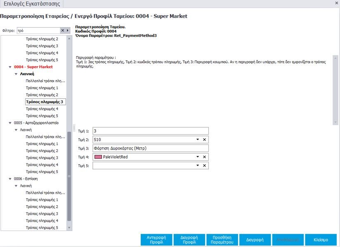The width and height of the screenshot is (340, 247).
Task: Collapse the 0004 - Super Market node
Action: tap(10, 67)
